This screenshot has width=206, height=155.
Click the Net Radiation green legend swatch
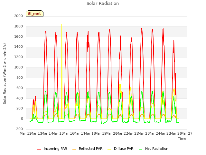[x=141, y=149]
